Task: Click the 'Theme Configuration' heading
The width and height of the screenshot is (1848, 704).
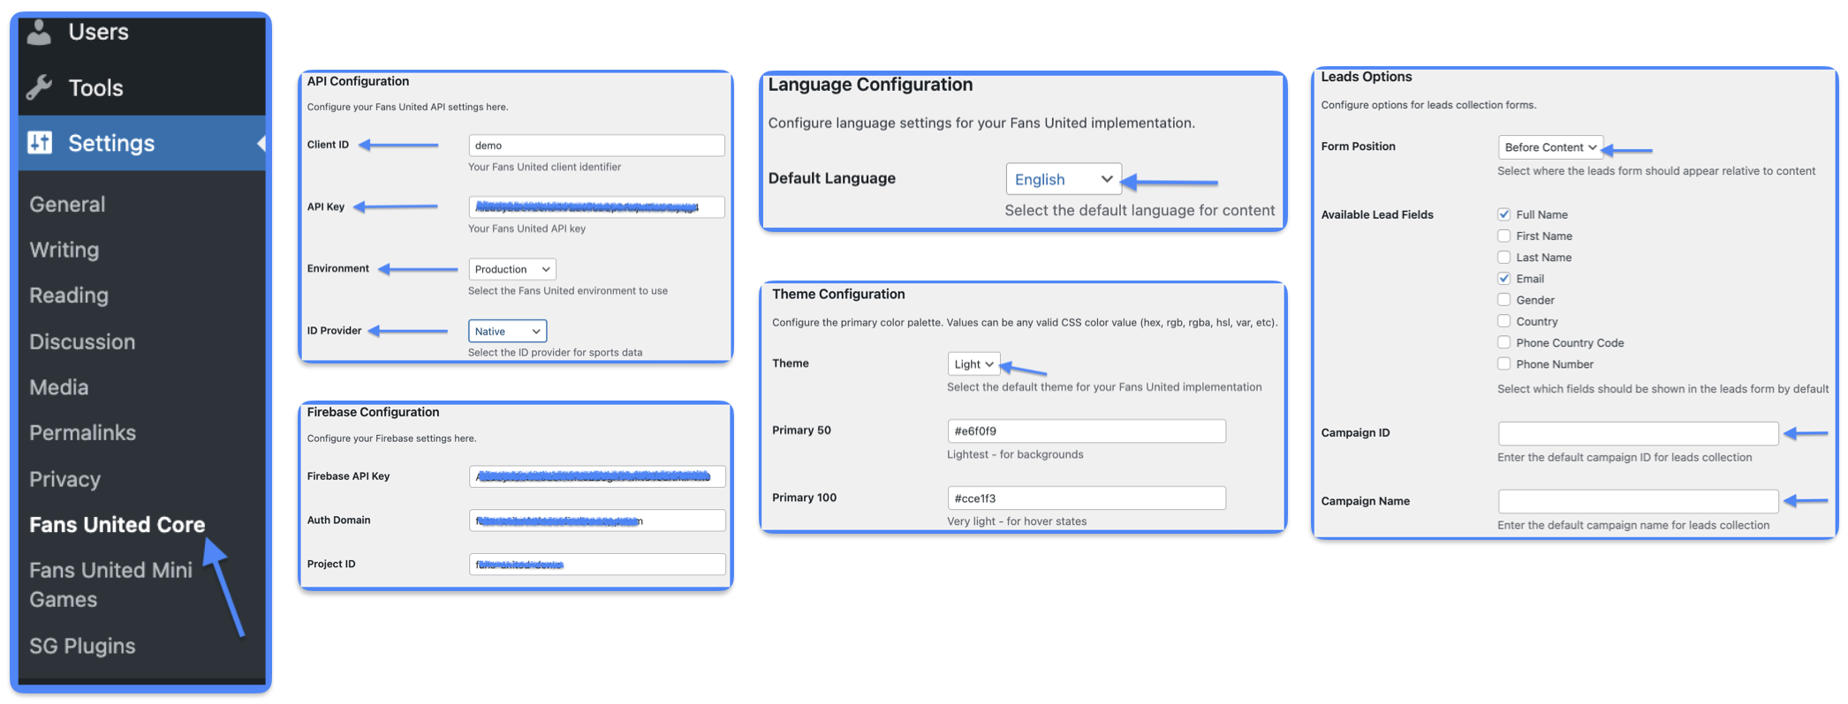Action: point(838,294)
